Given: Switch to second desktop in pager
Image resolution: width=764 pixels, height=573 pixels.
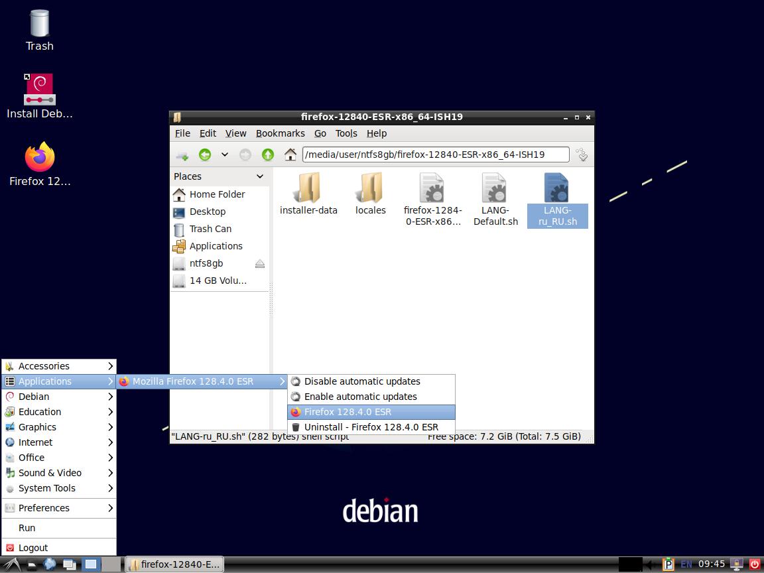Looking at the screenshot, I should 111,565.
